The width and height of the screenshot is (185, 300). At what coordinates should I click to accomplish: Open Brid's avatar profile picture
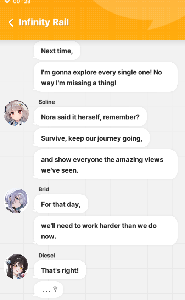[16, 200]
